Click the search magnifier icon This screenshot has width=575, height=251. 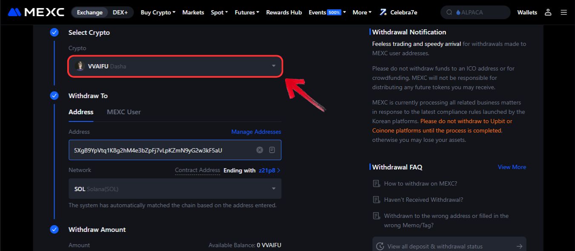(x=449, y=12)
